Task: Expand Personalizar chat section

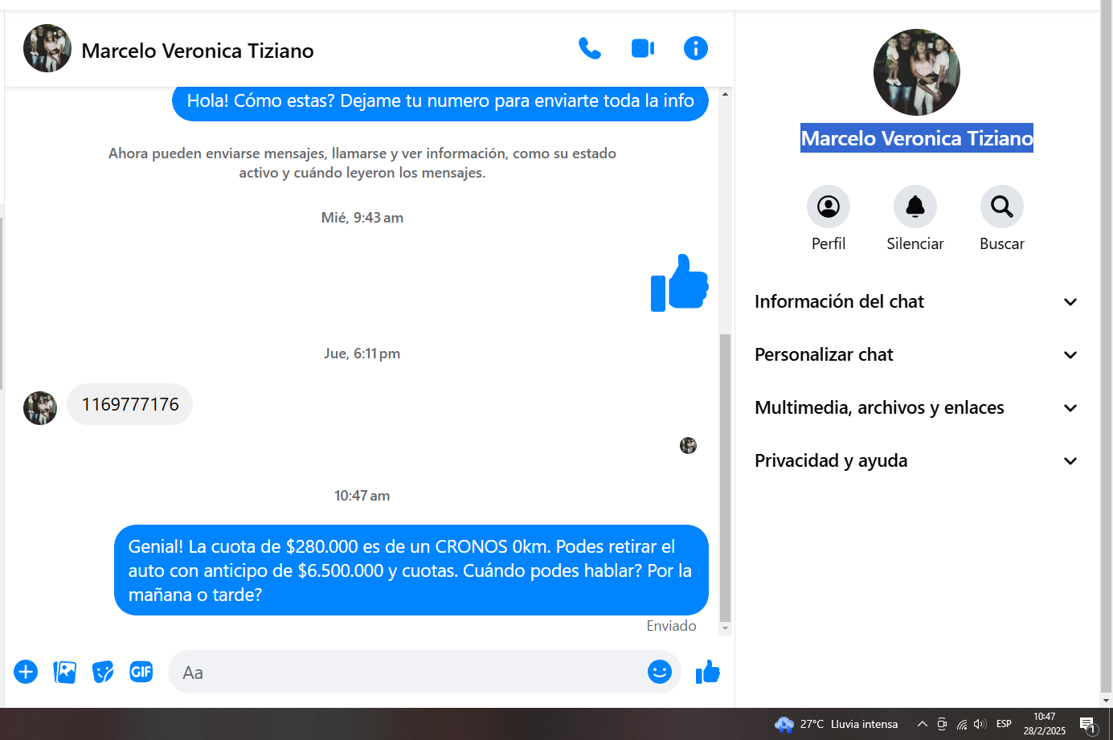Action: pos(915,355)
